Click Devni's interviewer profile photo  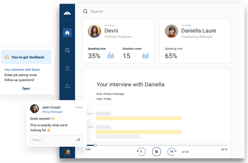[x=95, y=31]
